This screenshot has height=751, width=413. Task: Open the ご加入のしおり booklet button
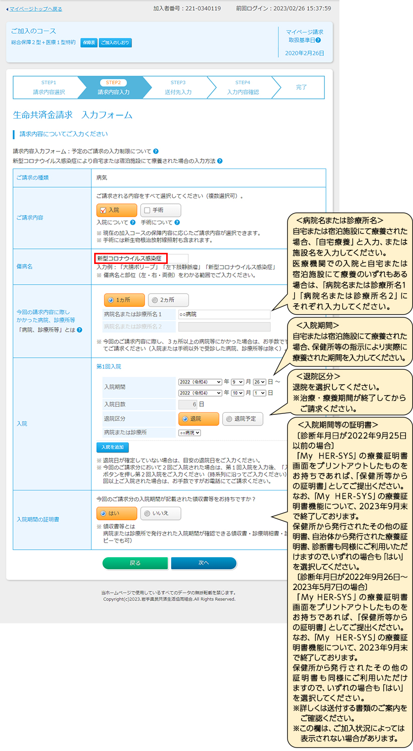coord(115,43)
